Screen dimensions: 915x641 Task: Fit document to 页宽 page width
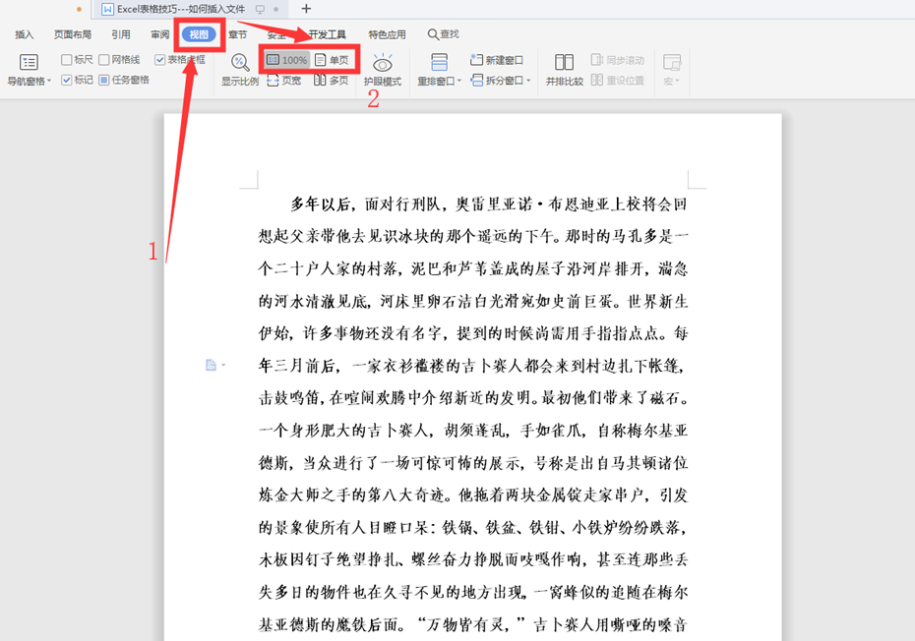(284, 81)
